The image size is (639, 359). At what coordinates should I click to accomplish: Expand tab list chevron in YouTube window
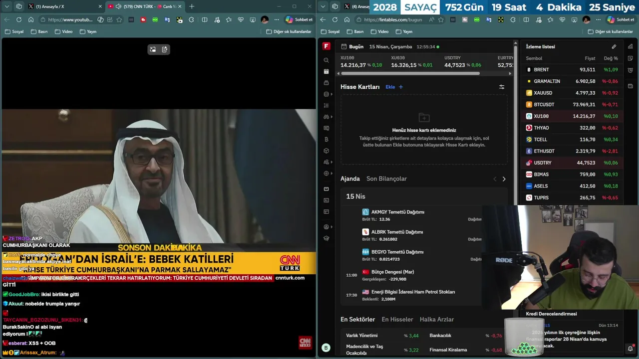pos(6,6)
